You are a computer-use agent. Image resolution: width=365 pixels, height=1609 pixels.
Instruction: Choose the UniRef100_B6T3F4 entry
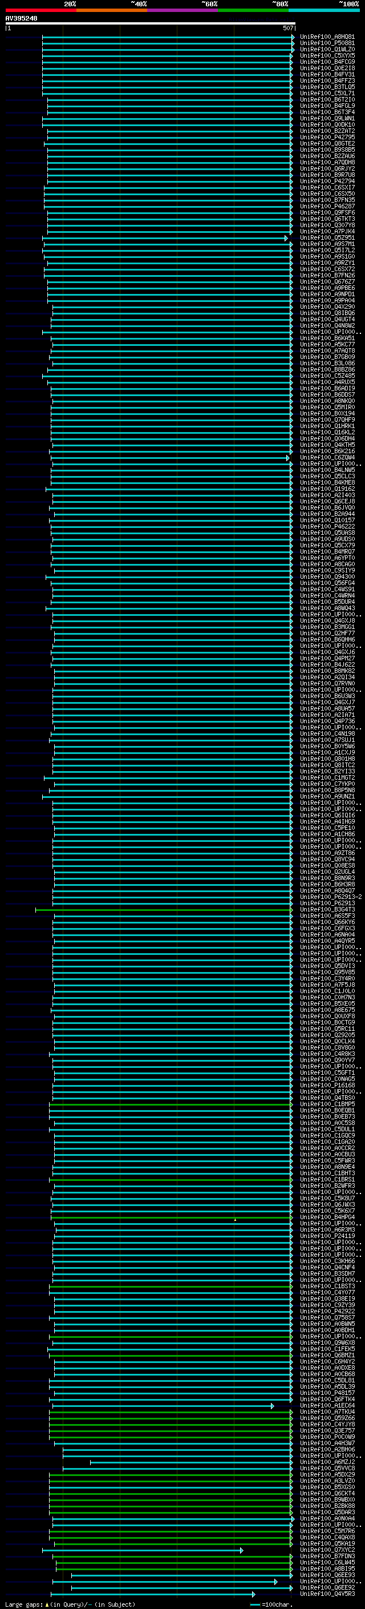pyautogui.click(x=327, y=112)
